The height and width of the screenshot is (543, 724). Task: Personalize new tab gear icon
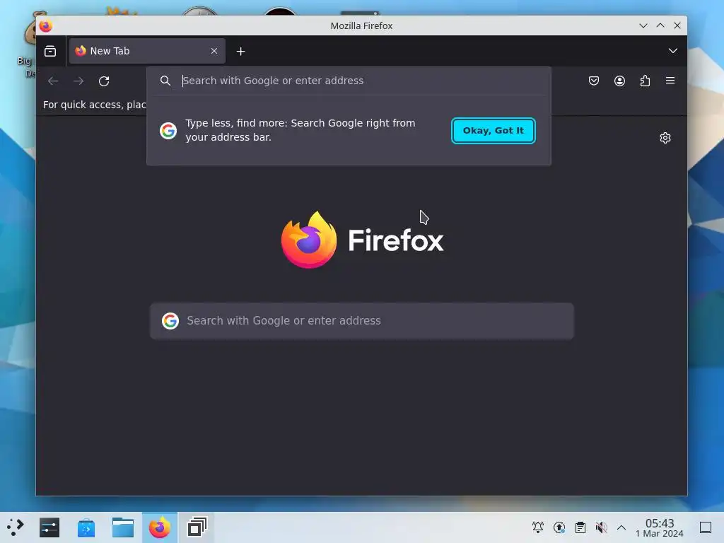click(x=665, y=138)
